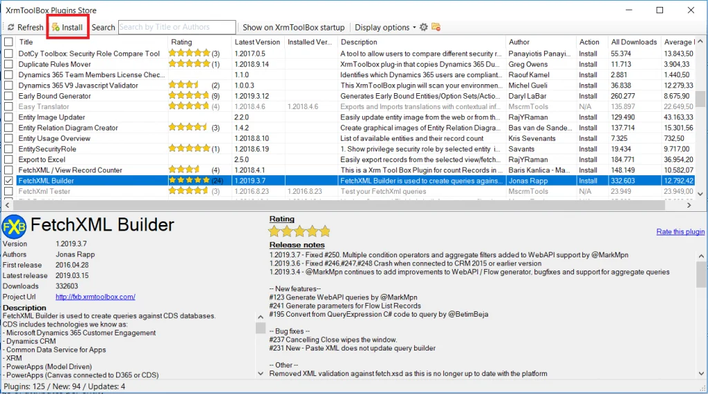Click the right arrow of horizontal scrollbar
The image size is (708, 394).
pos(689,205)
